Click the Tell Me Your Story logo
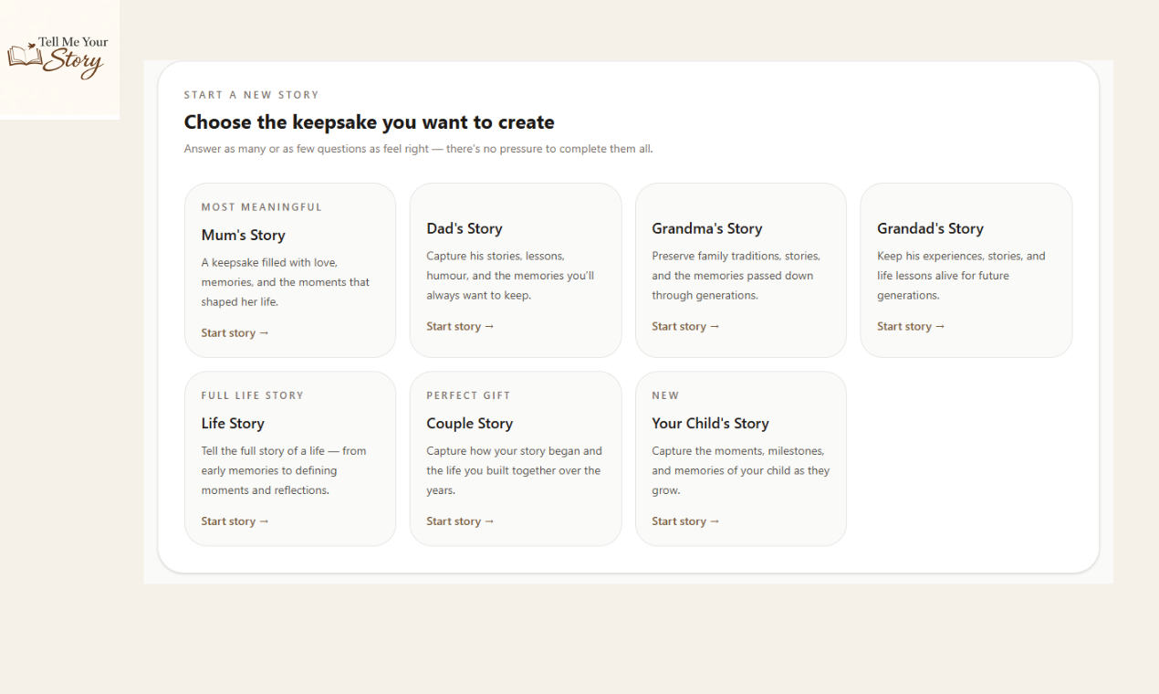 [58, 58]
